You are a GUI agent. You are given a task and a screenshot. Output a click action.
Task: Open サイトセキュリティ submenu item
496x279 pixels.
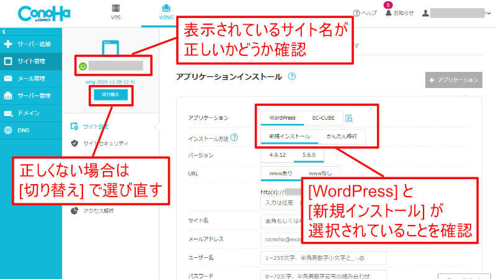(105, 143)
